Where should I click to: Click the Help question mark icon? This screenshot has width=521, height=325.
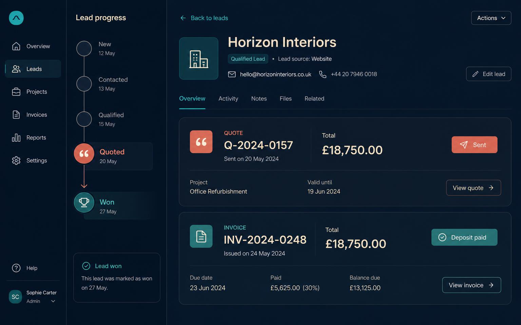(16, 268)
